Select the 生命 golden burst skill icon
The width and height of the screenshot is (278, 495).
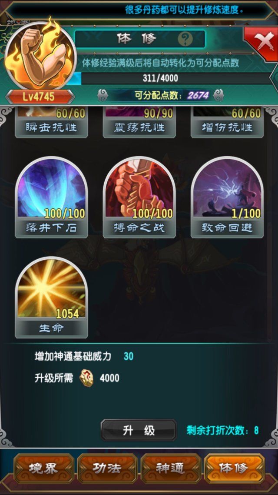tap(51, 298)
